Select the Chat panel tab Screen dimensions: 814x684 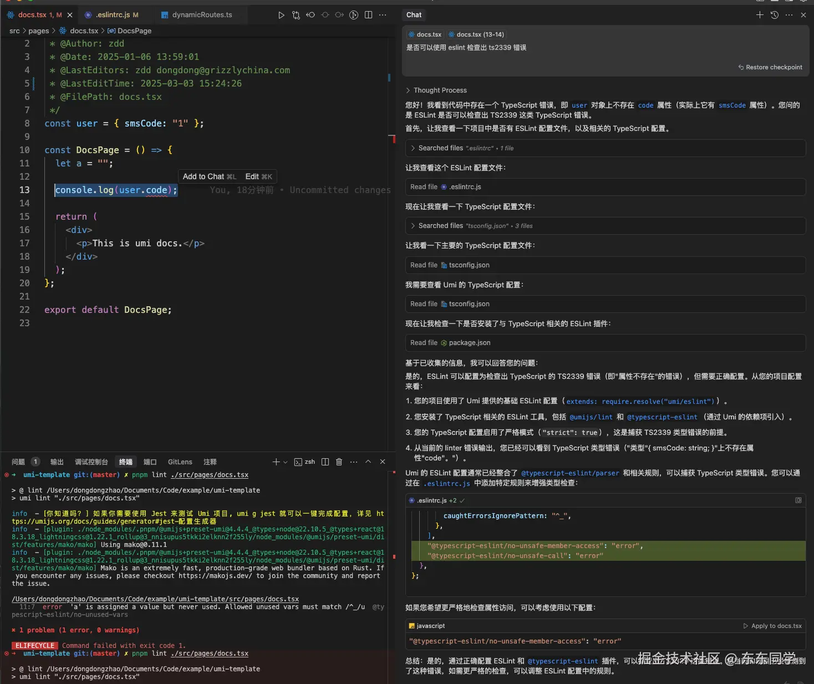click(414, 15)
